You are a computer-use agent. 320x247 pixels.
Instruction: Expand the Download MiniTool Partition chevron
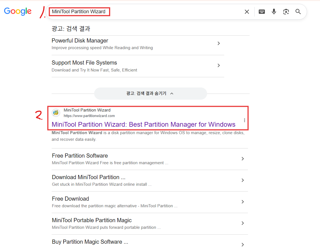[x=243, y=180]
